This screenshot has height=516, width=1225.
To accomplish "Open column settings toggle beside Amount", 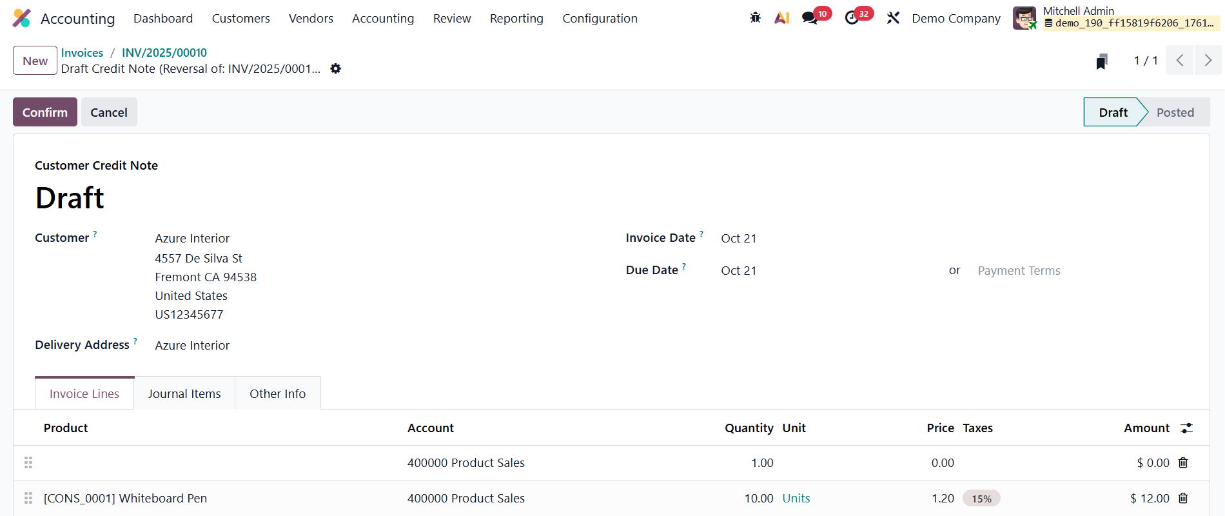I will [1186, 428].
